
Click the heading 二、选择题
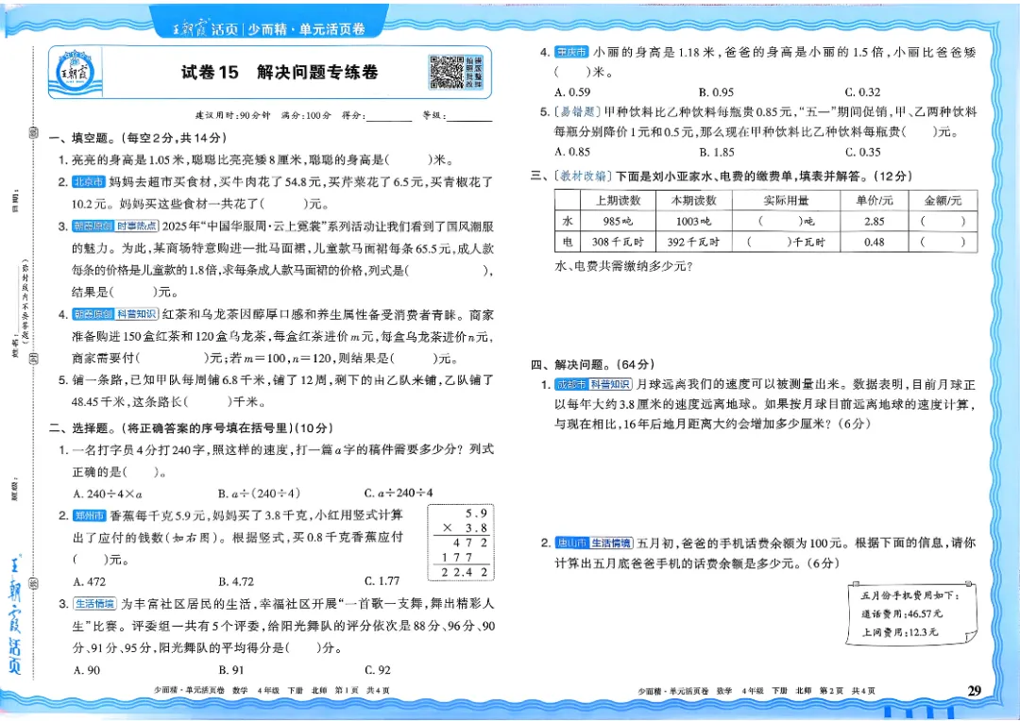click(84, 428)
